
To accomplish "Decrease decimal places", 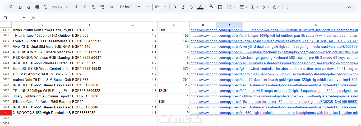I will pos(93,7).
